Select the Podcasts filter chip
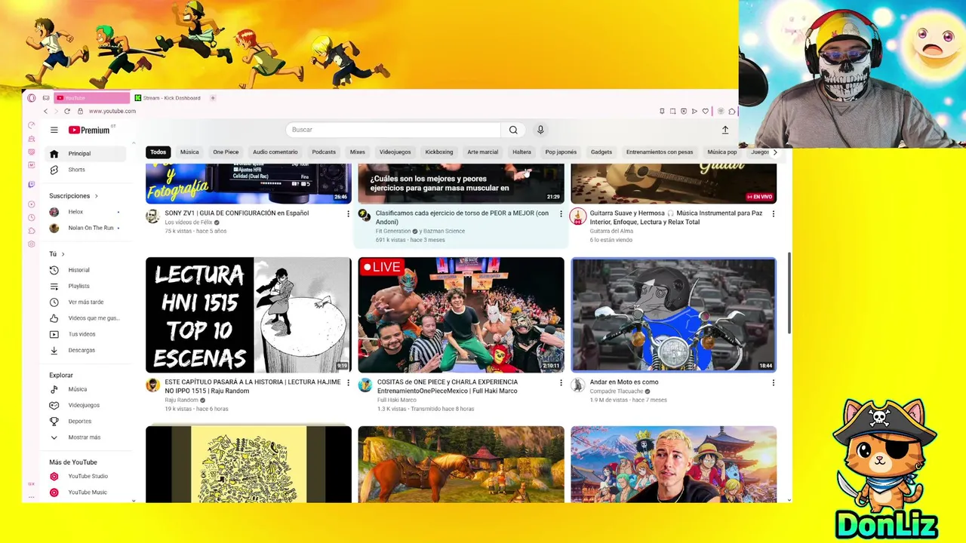 click(x=324, y=152)
